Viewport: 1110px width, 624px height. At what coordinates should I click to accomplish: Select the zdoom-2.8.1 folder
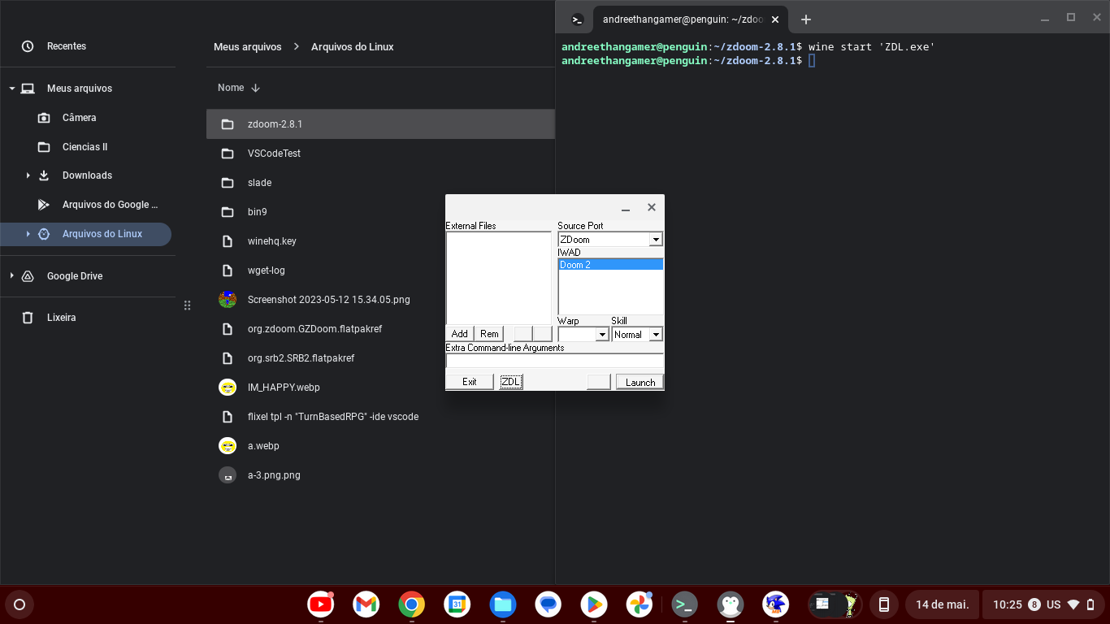point(380,124)
